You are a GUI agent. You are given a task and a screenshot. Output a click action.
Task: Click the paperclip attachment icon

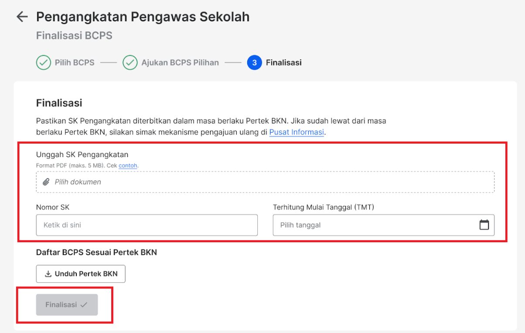tap(46, 182)
